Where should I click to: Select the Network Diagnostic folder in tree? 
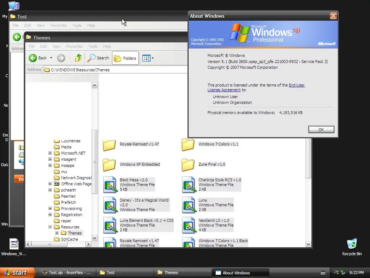(x=73, y=178)
